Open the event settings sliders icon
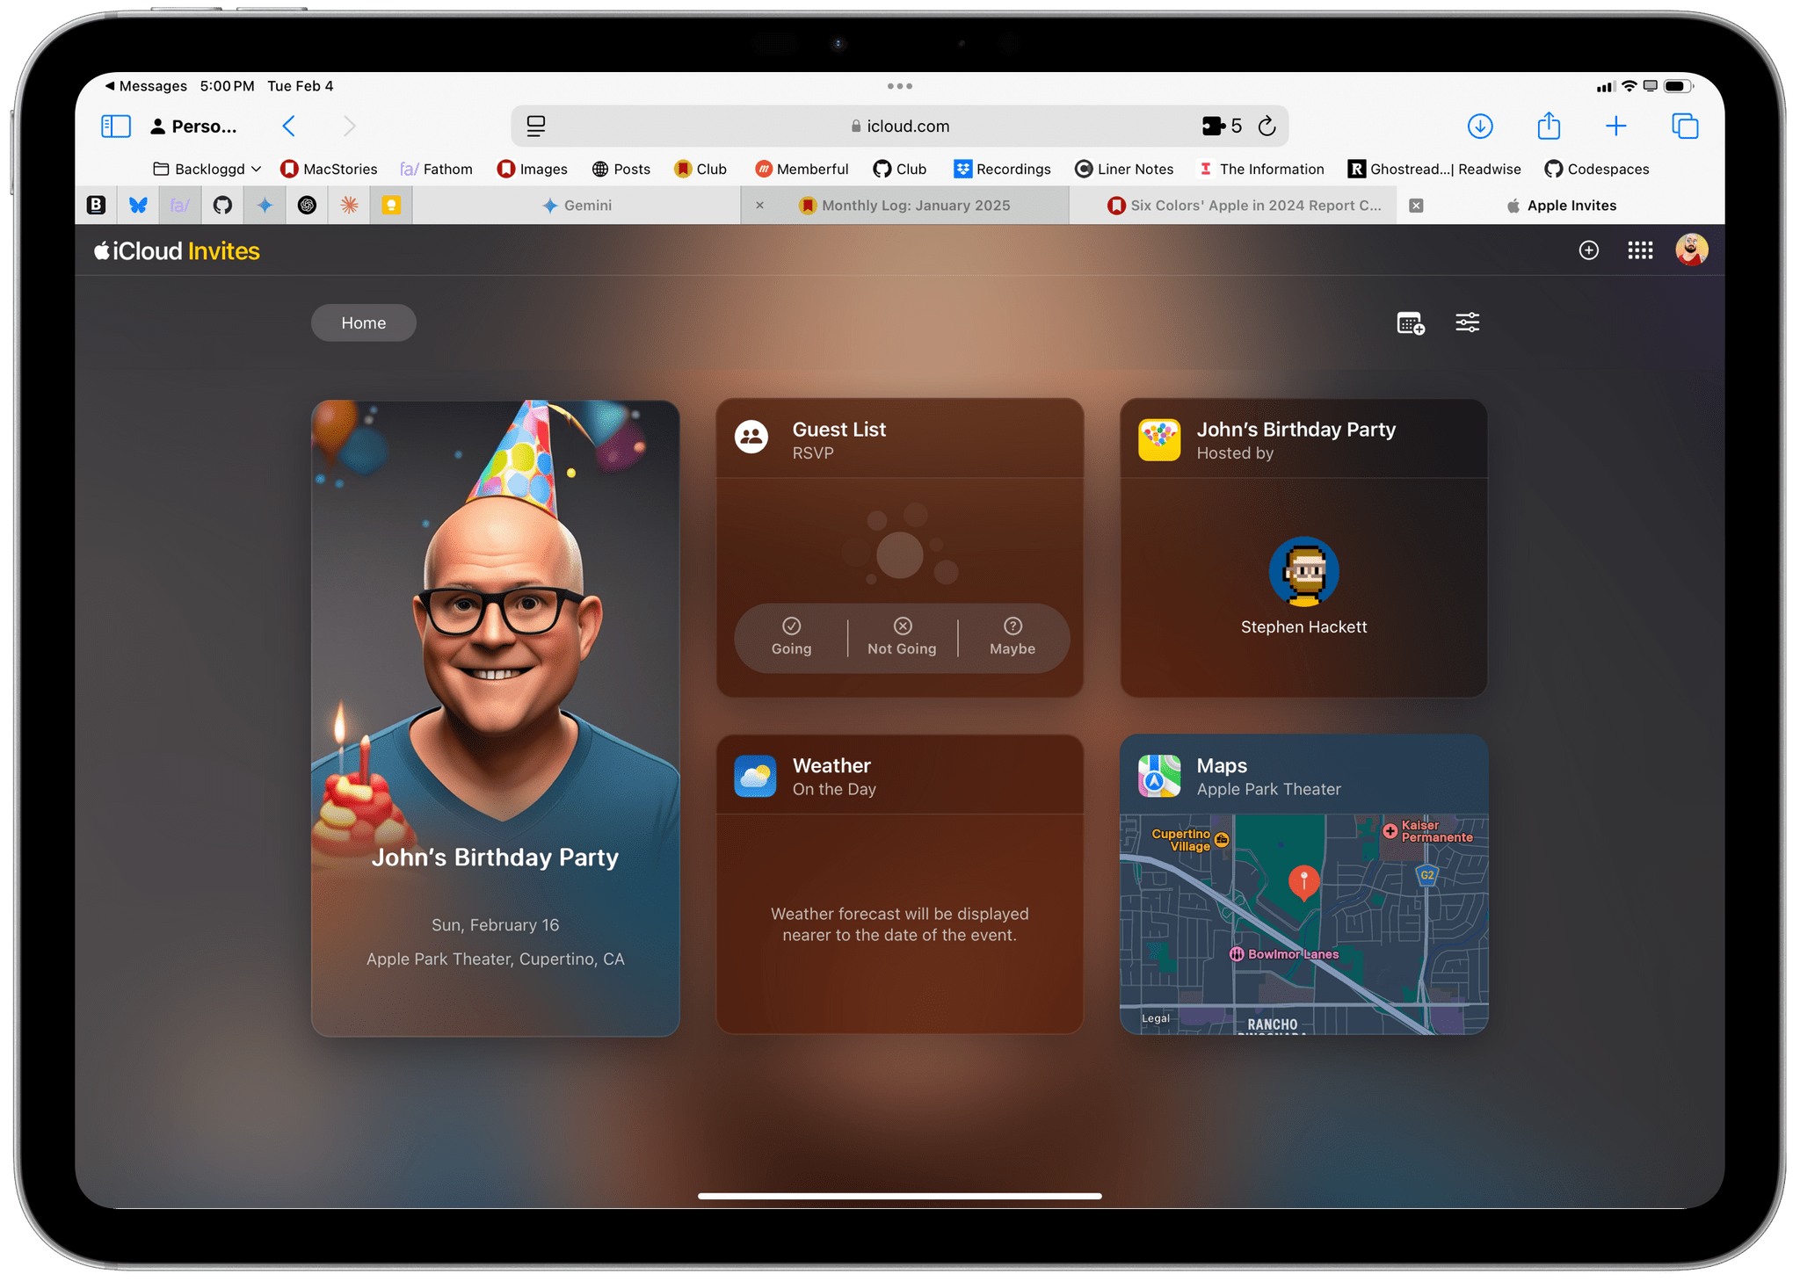 pyautogui.click(x=1467, y=322)
